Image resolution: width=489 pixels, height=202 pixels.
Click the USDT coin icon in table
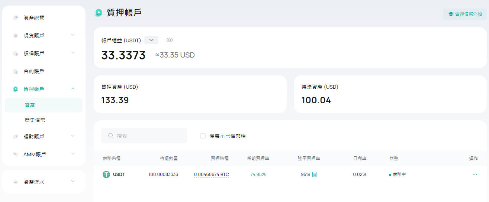pyautogui.click(x=106, y=175)
